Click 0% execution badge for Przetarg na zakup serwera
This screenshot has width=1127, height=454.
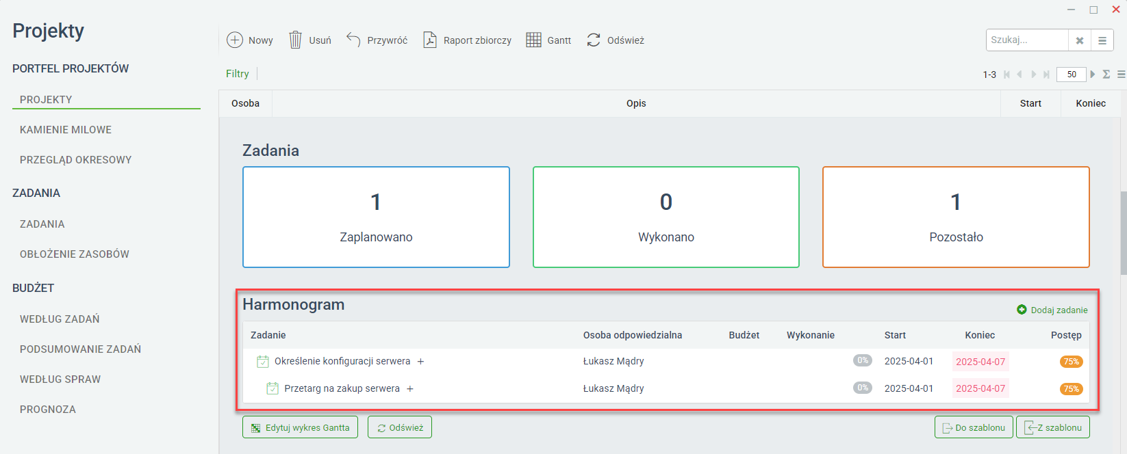click(x=863, y=388)
